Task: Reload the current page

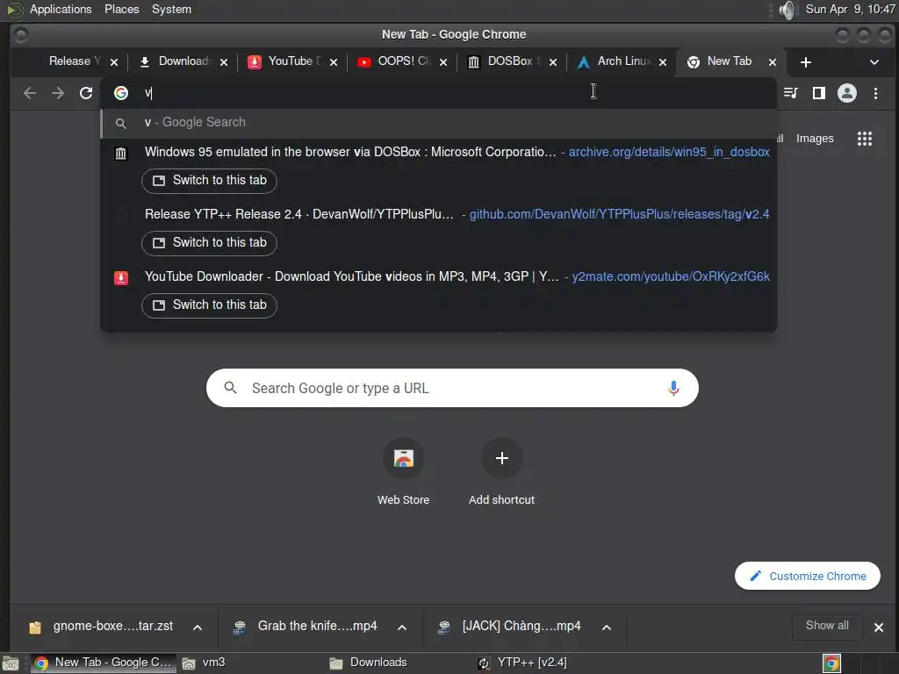Action: (x=86, y=93)
